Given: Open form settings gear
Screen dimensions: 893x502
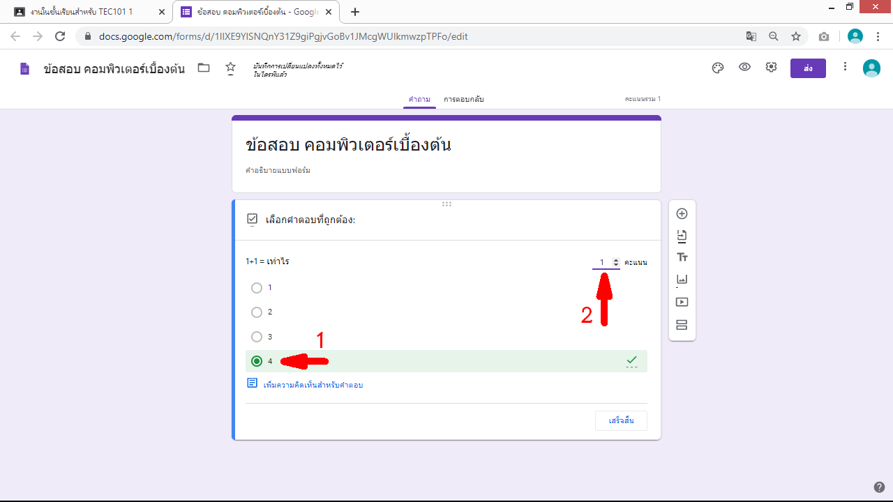Looking at the screenshot, I should pyautogui.click(x=771, y=68).
